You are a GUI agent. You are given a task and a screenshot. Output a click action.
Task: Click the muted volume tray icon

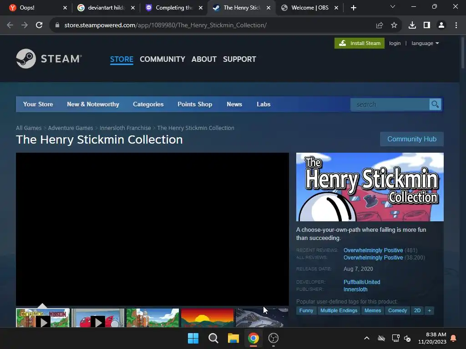click(x=407, y=338)
